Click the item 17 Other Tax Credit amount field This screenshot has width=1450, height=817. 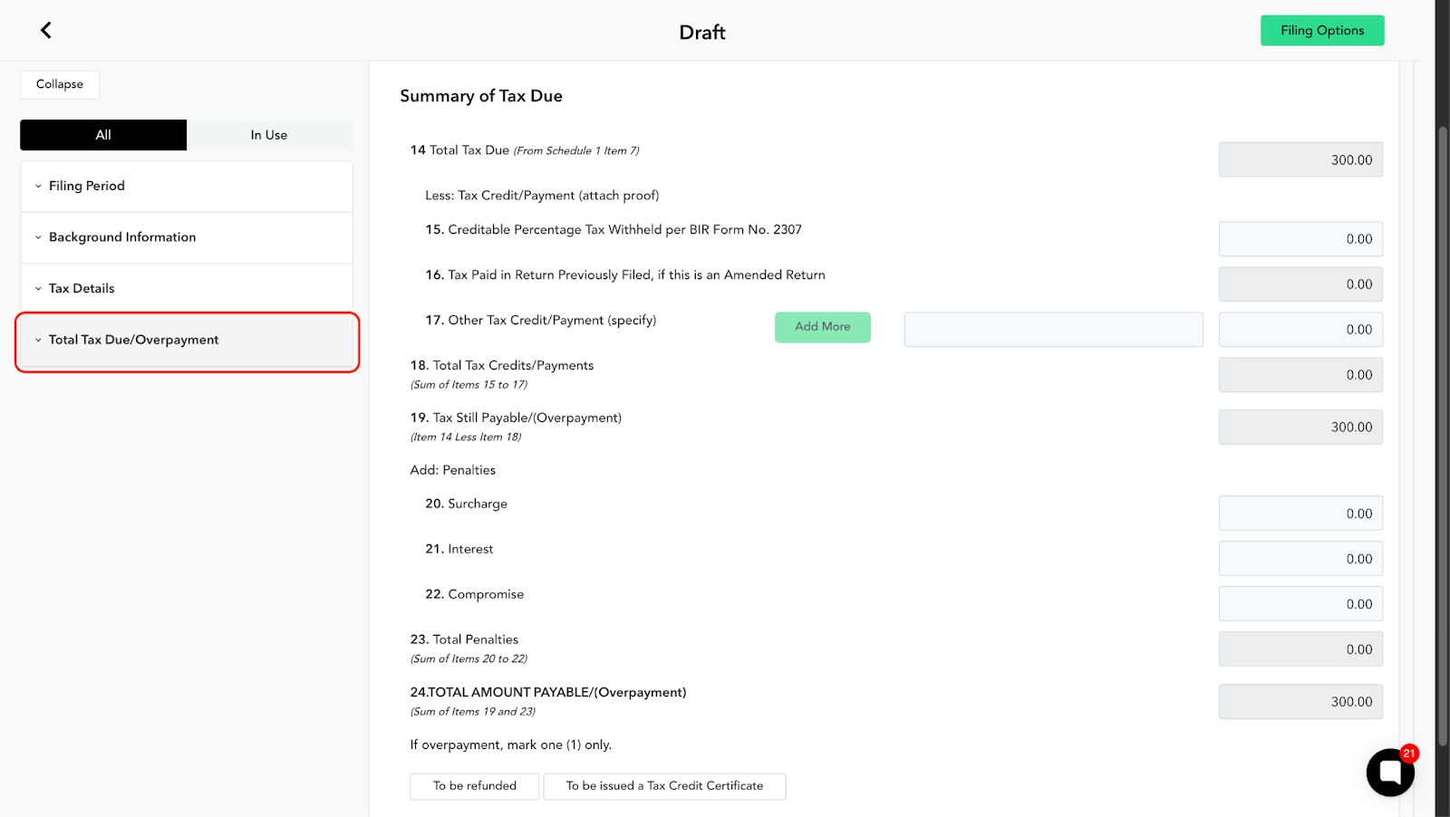tap(1300, 330)
